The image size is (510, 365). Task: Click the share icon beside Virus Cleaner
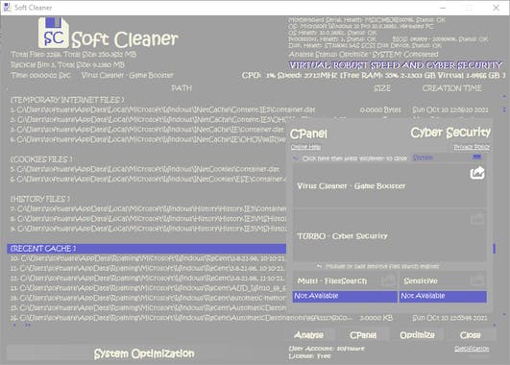pos(477,173)
